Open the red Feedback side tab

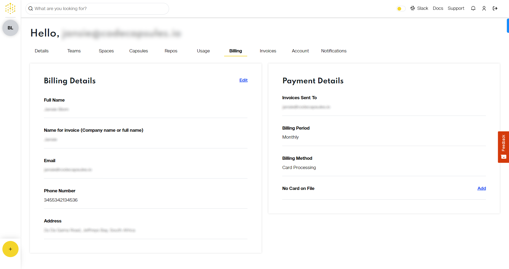pyautogui.click(x=503, y=147)
